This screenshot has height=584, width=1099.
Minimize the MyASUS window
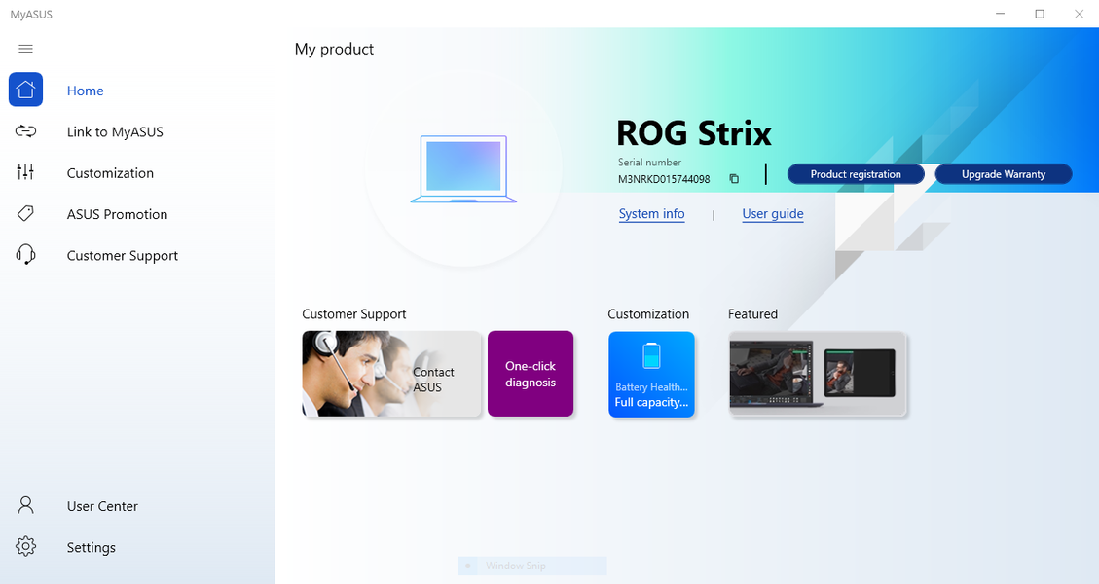1000,14
